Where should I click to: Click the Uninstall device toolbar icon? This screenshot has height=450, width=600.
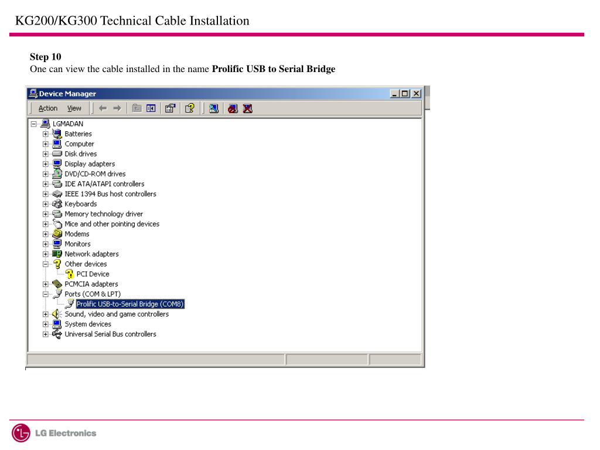(248, 108)
